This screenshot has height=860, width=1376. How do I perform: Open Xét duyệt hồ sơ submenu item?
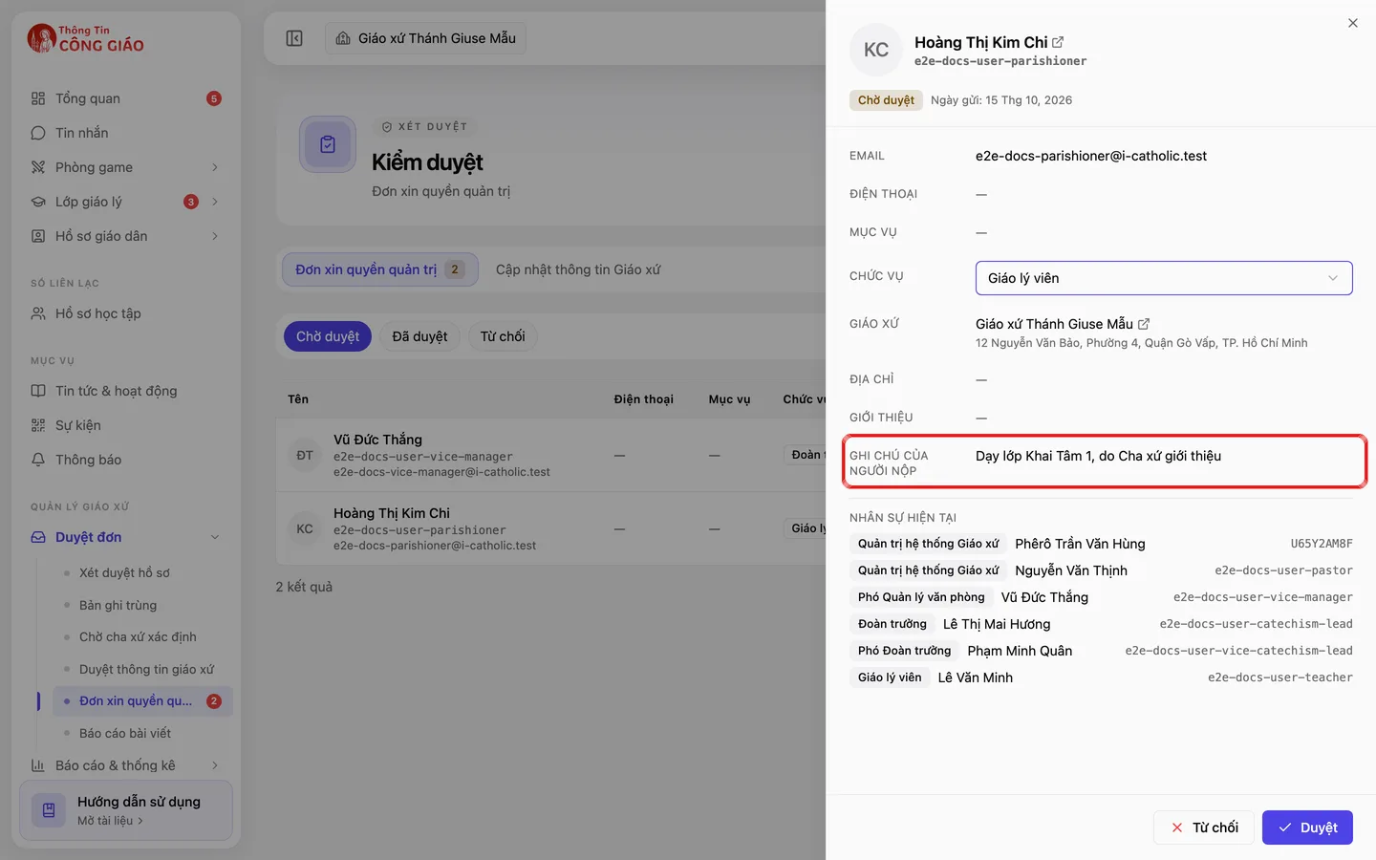[124, 572]
